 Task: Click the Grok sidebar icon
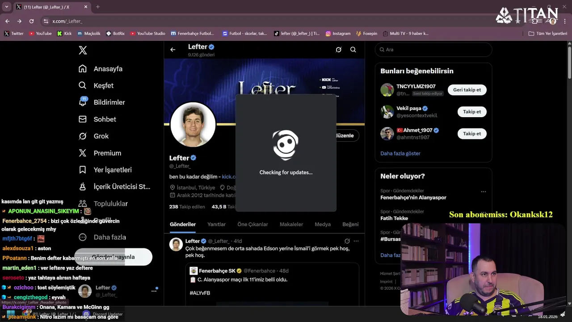tap(83, 136)
